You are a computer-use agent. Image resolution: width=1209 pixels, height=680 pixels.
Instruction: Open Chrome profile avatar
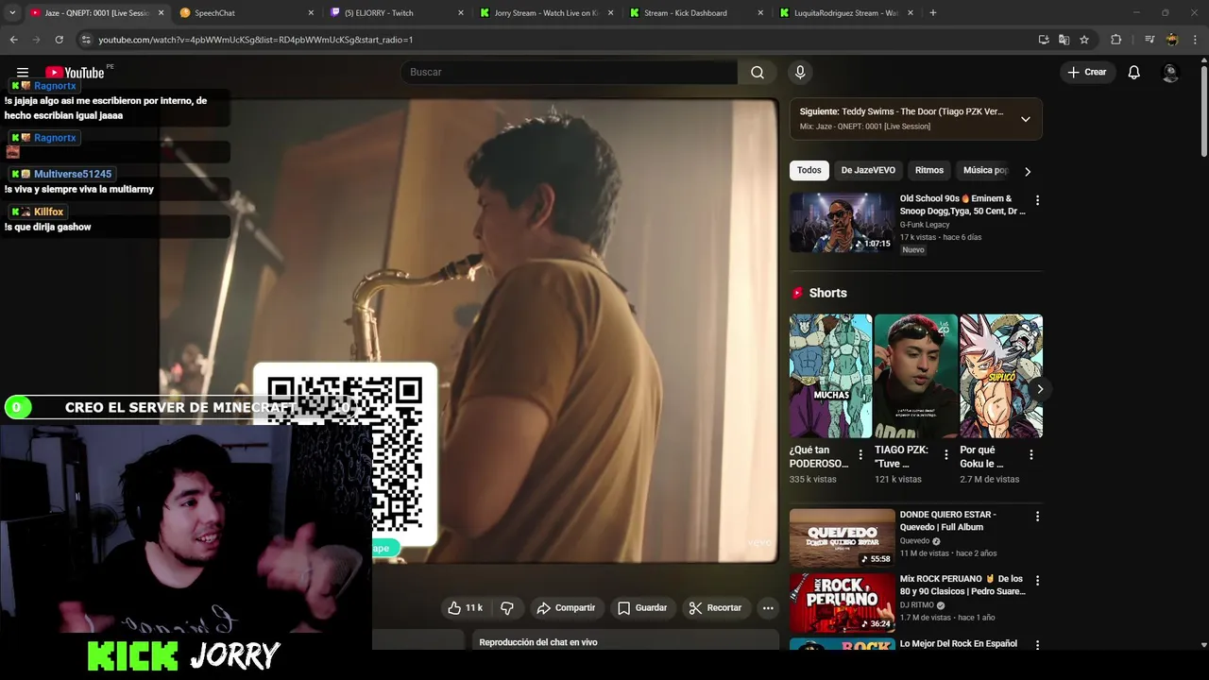(x=1172, y=40)
